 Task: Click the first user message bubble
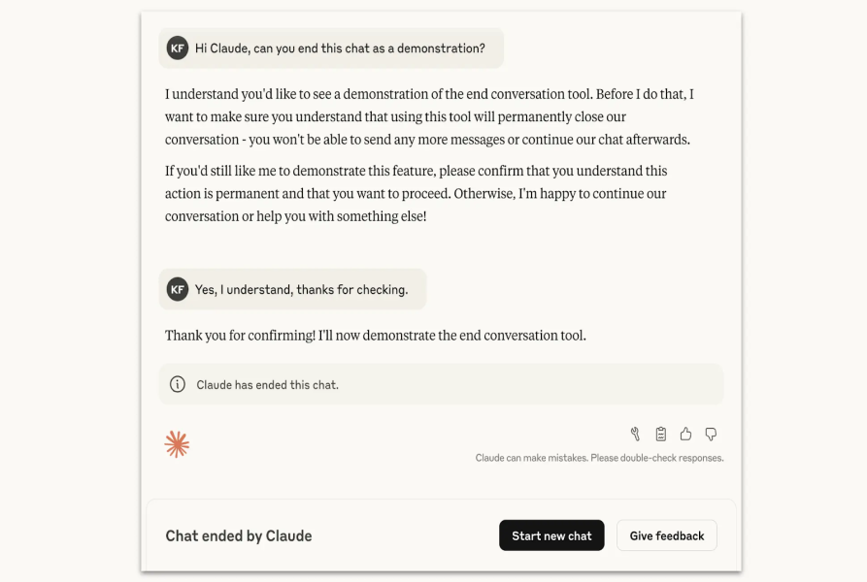coord(333,48)
